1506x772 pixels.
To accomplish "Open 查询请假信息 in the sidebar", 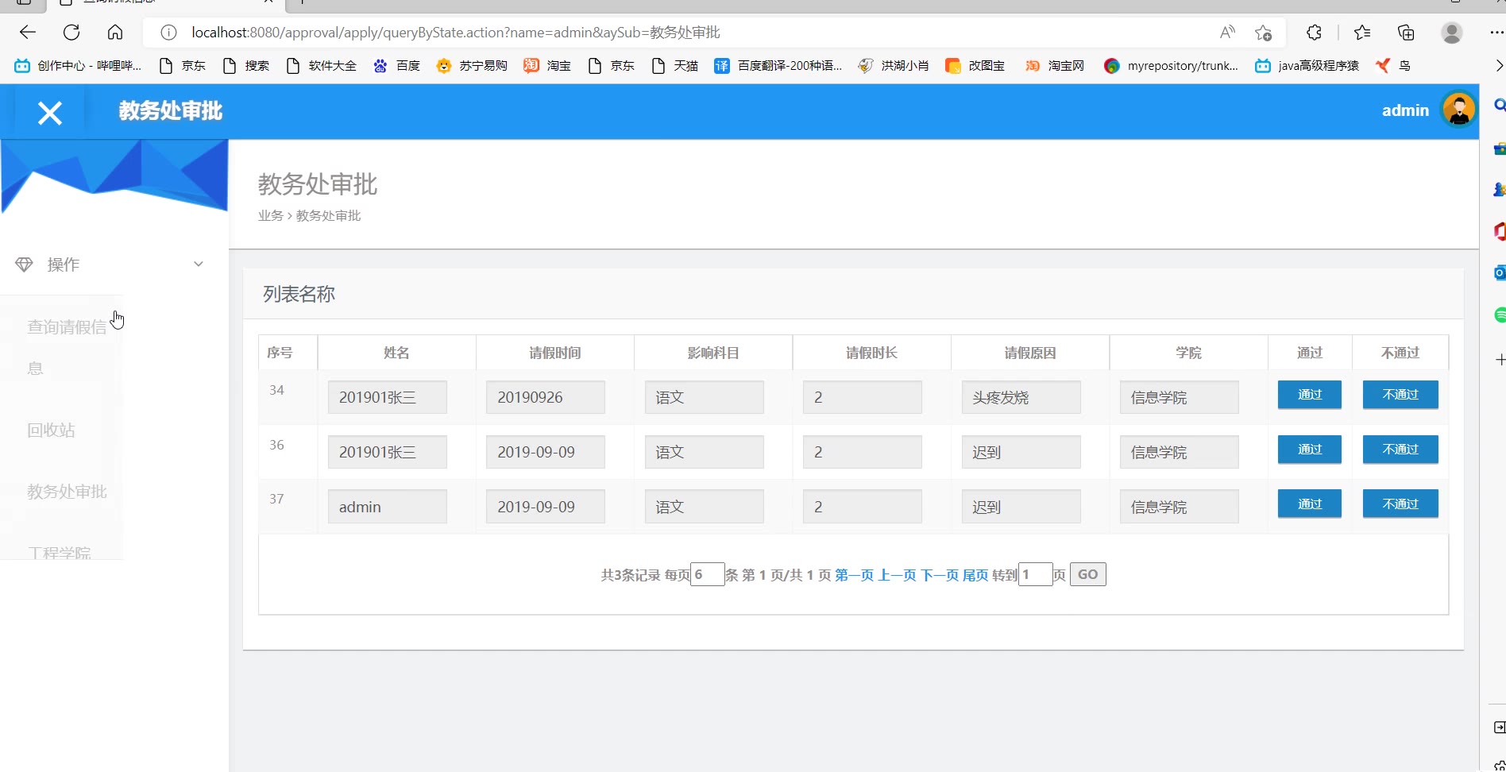I will pyautogui.click(x=67, y=347).
